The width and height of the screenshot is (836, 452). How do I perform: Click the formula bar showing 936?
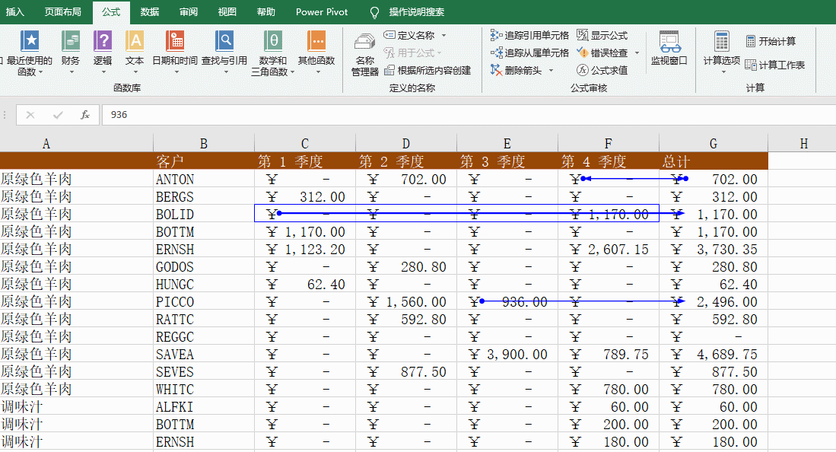[468, 115]
